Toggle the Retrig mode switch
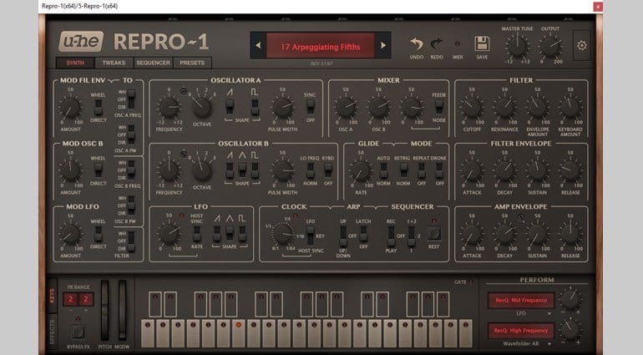The width and height of the screenshot is (643, 355). click(x=403, y=170)
